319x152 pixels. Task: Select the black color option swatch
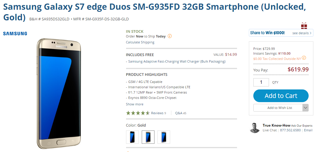(132, 137)
